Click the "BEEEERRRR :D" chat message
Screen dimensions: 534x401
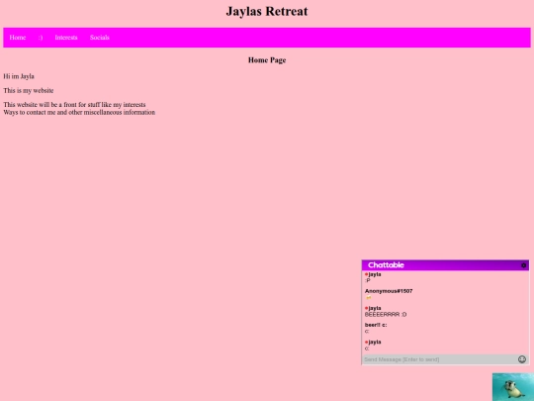(386, 315)
